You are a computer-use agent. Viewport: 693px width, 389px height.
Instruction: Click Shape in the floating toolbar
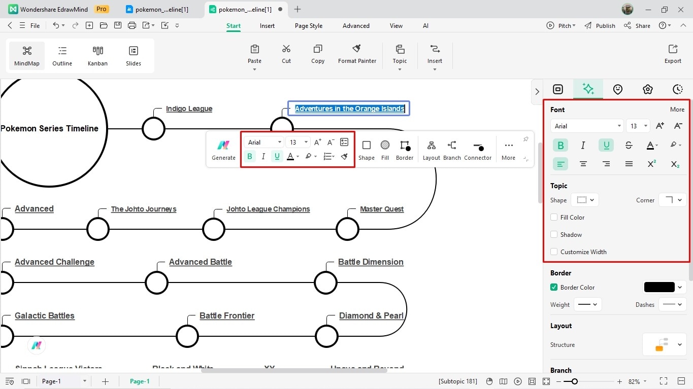(x=366, y=150)
